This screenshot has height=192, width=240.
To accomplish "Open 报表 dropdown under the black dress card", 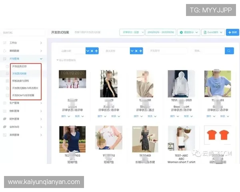I will click(116, 116).
